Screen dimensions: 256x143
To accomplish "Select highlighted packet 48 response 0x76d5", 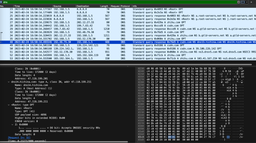I will [x=128, y=42].
